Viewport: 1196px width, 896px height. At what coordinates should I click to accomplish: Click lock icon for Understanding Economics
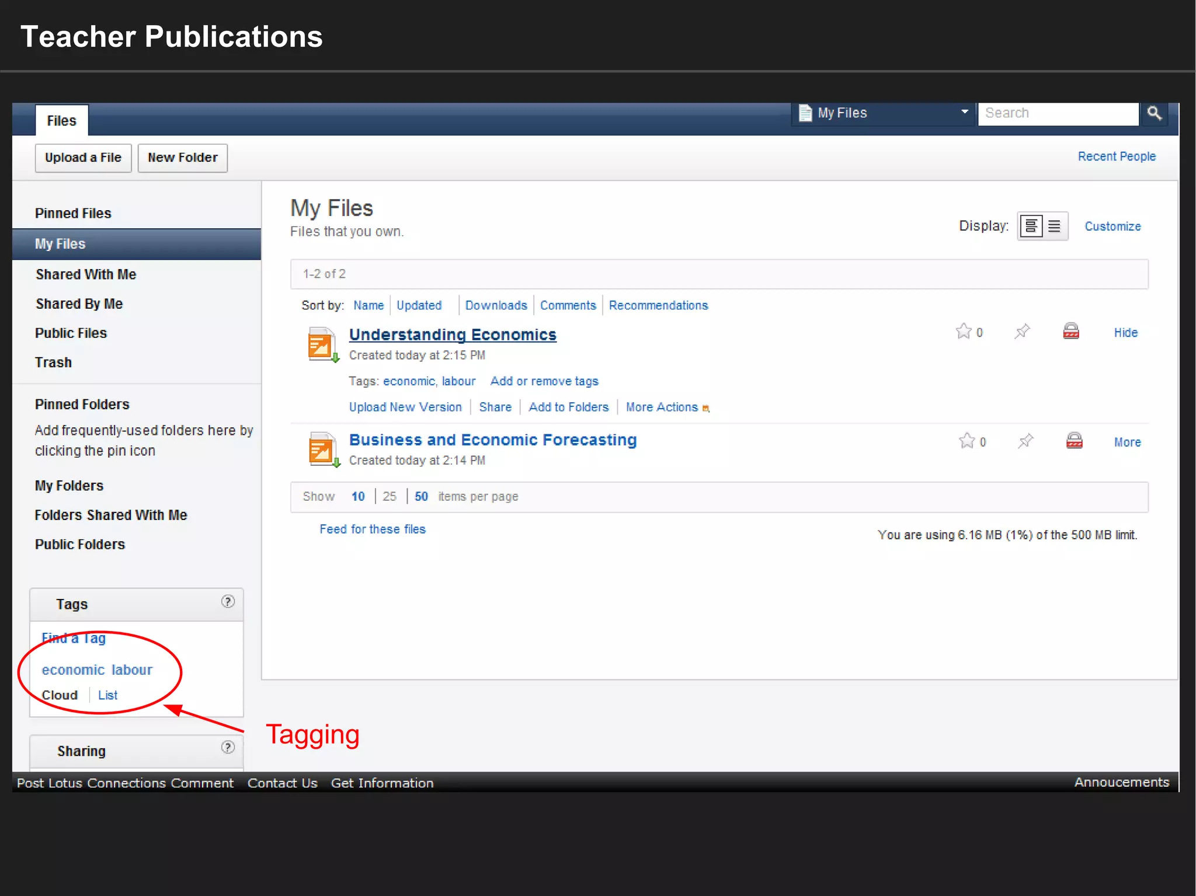[1071, 332]
